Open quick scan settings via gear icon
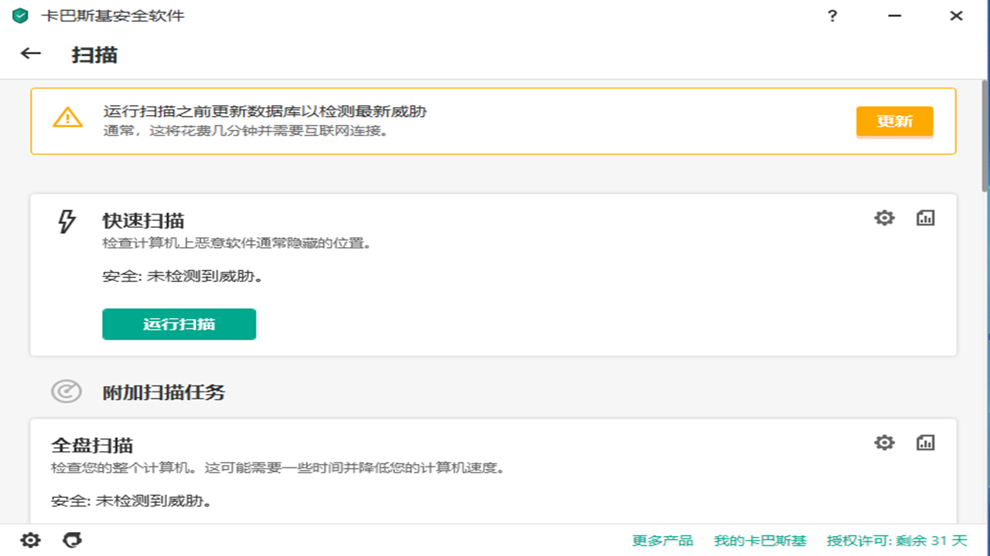Viewport: 990px width, 556px height. tap(883, 218)
